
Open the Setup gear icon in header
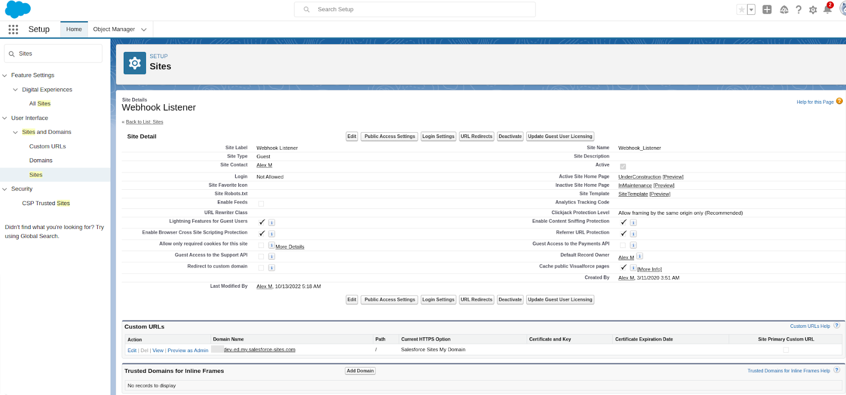[813, 10]
